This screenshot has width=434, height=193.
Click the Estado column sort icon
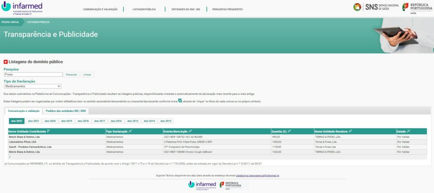pos(409,131)
